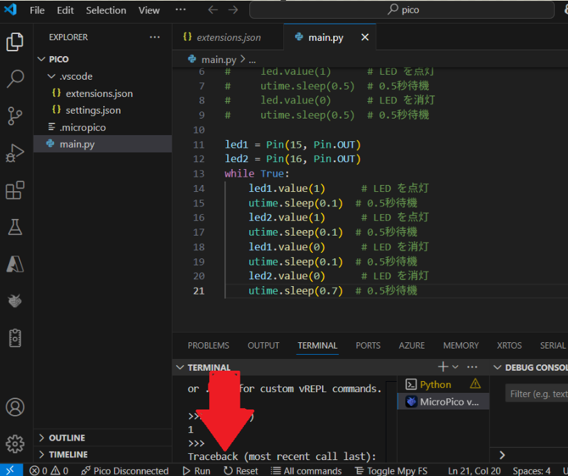This screenshot has height=476, width=568.
Task: Open the Accounts icon
Action: click(x=15, y=407)
